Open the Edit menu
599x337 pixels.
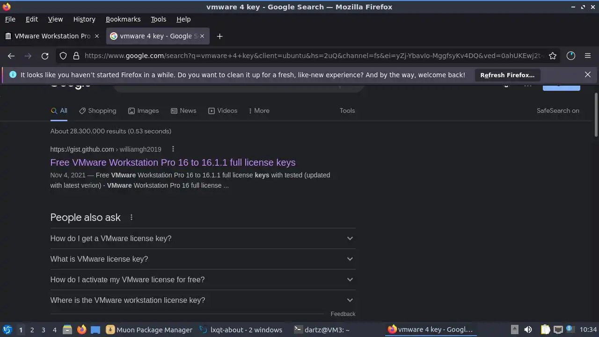(32, 19)
